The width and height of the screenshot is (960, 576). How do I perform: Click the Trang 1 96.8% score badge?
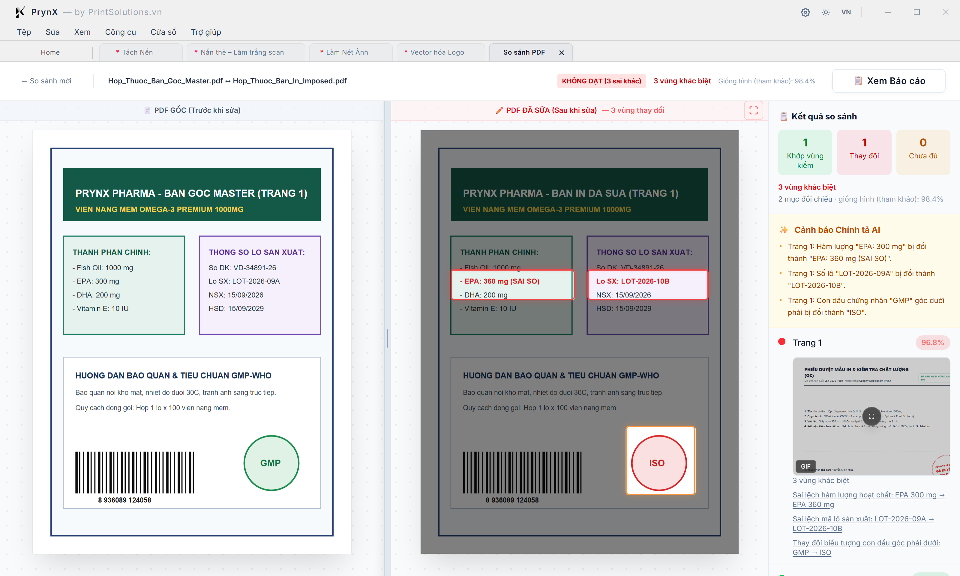pos(932,342)
